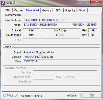
Task: Click the Southbridge label
Action: pyautogui.click(x=14, y=35)
